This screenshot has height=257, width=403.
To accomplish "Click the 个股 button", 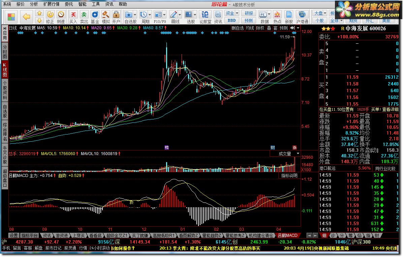I will 319,20.
